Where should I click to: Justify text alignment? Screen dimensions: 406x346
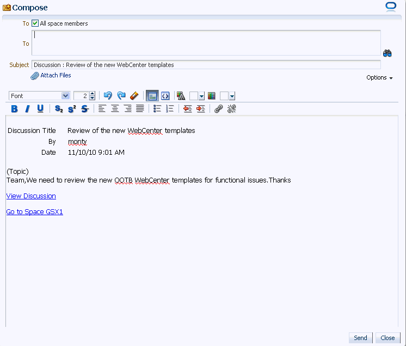click(140, 108)
